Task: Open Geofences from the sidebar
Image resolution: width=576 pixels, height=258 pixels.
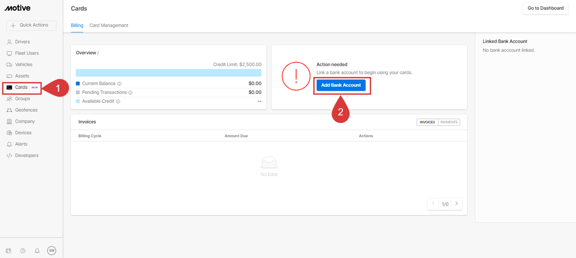Action: click(26, 110)
